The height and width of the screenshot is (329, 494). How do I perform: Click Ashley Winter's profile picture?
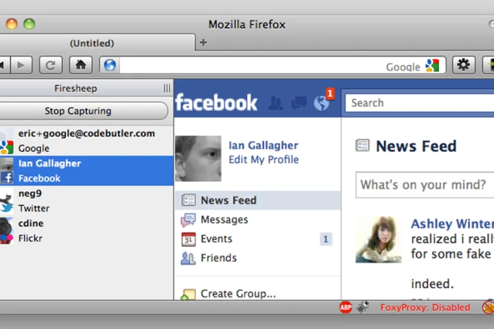pos(378,240)
